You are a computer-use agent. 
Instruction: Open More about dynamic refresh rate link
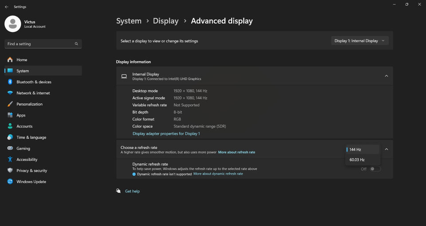pos(218,174)
